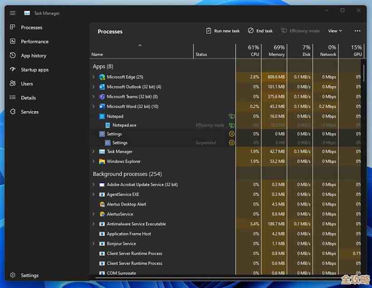Image resolution: width=372 pixels, height=288 pixels.
Task: Click the green leaf badge on Notepad.exe
Action: coord(232,125)
